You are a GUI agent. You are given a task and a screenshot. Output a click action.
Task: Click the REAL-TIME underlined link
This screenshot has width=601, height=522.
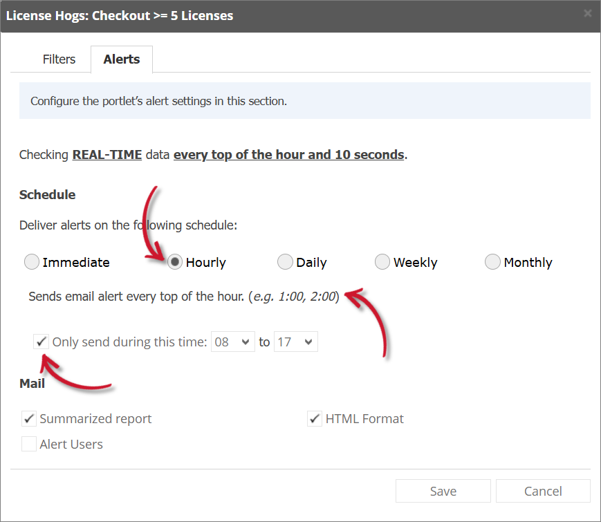click(x=107, y=154)
